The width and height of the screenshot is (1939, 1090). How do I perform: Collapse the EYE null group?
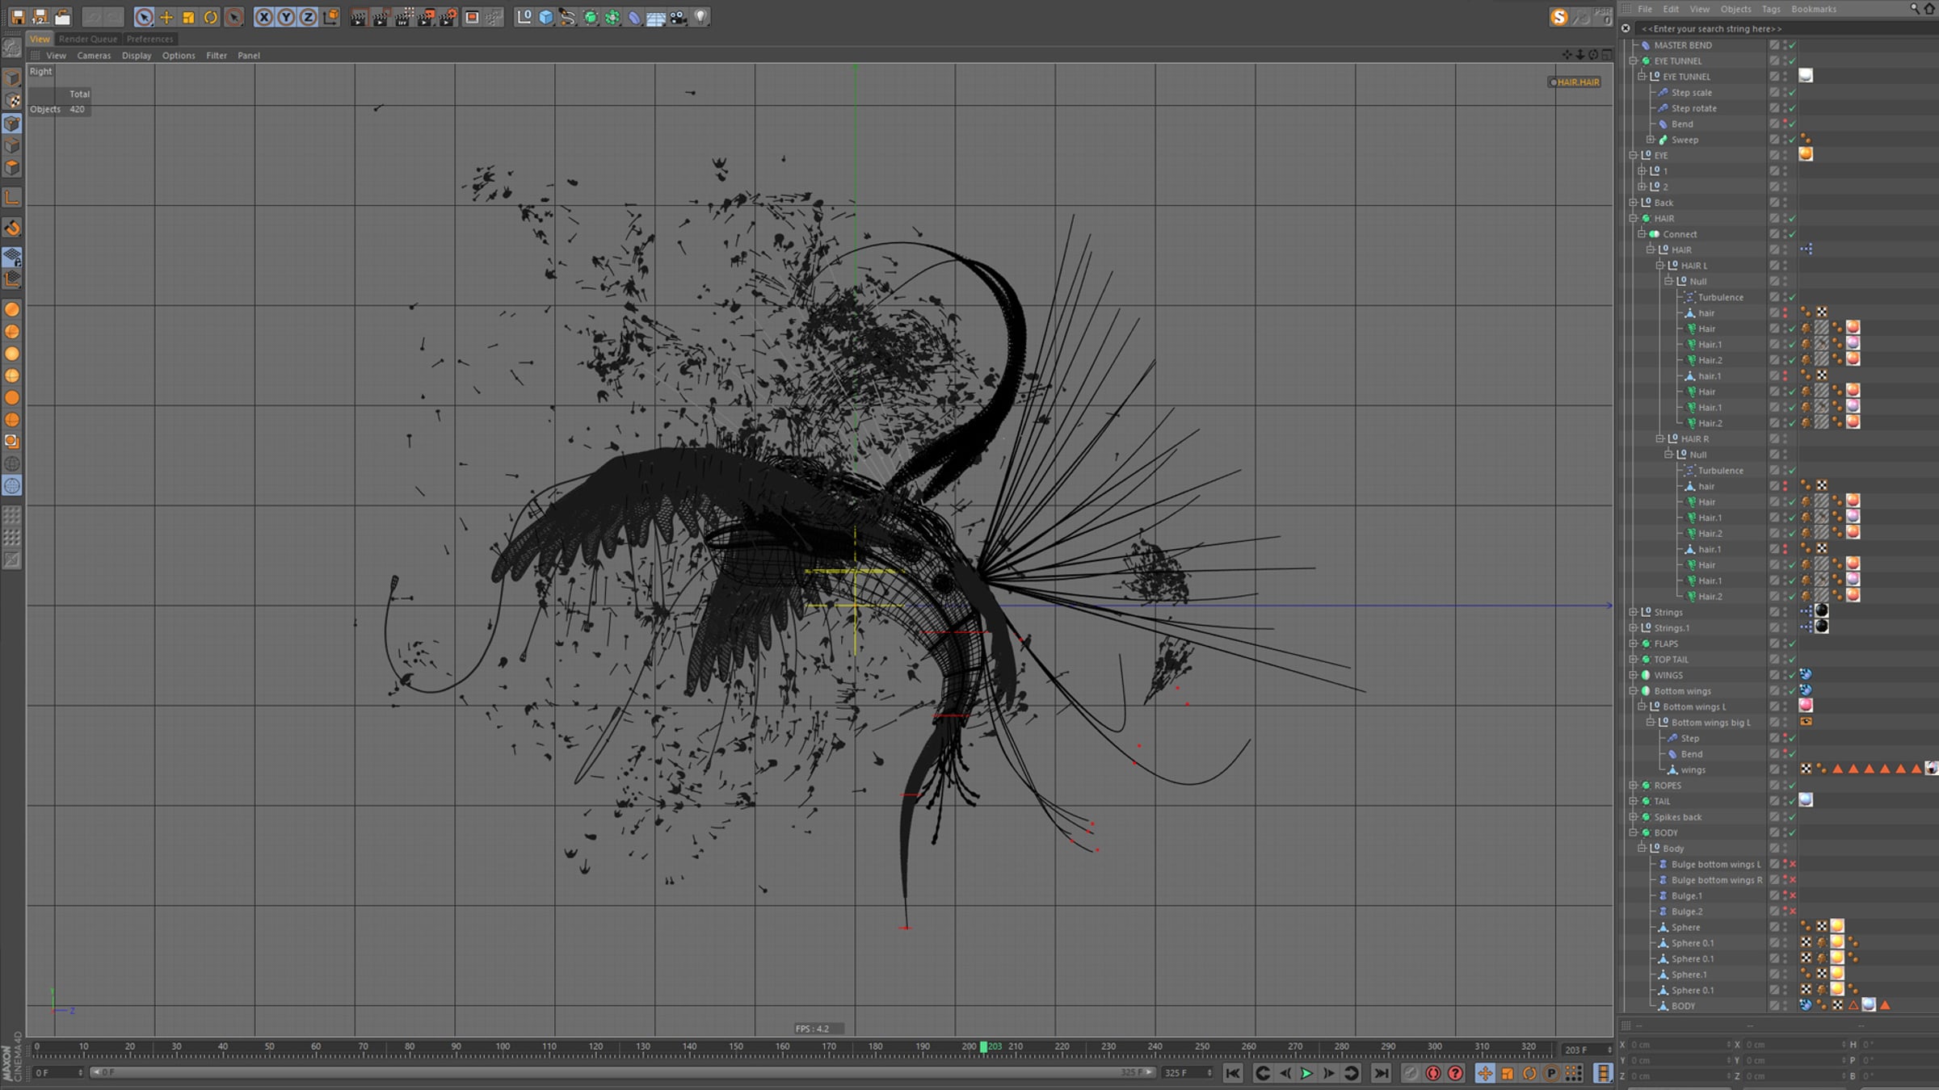click(x=1634, y=155)
